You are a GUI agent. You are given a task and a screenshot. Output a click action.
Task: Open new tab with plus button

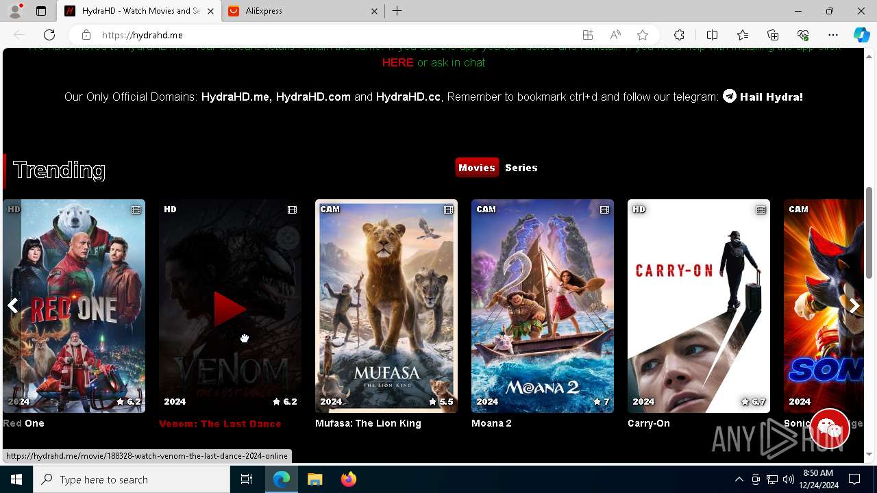[397, 11]
